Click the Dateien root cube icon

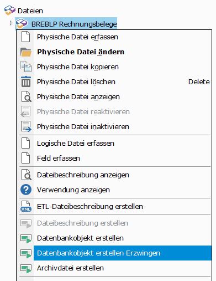coord(10,11)
